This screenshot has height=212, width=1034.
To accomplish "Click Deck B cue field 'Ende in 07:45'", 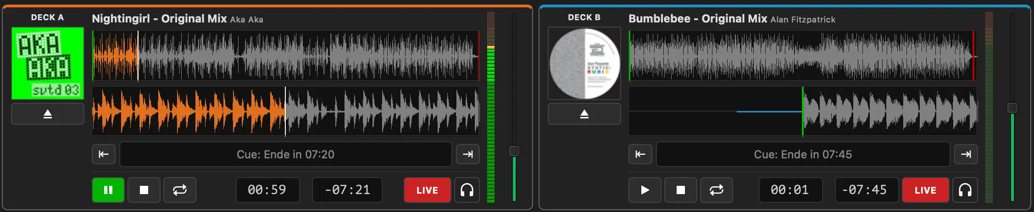I will [803, 154].
